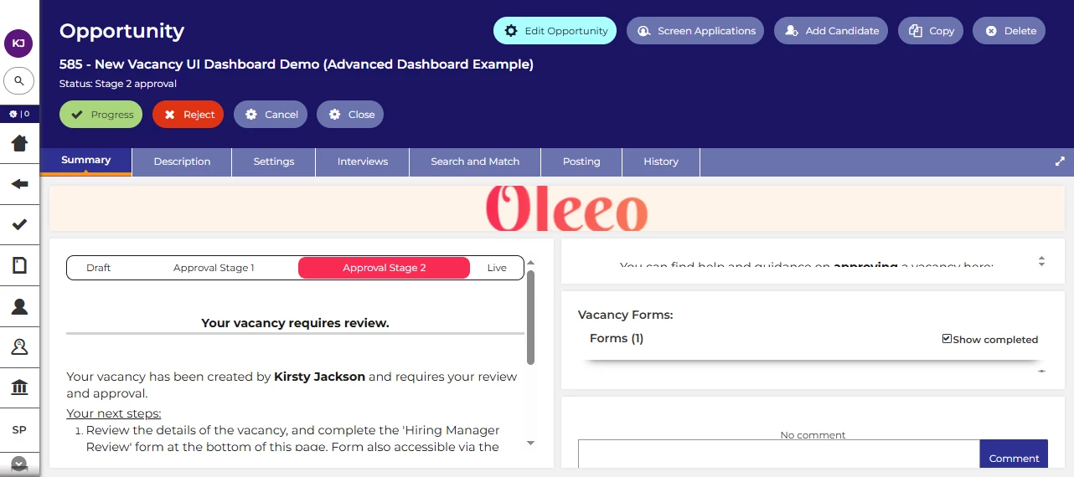Open the document page sidebar icon
Image resolution: width=1074 pixels, height=477 pixels.
(x=19, y=265)
